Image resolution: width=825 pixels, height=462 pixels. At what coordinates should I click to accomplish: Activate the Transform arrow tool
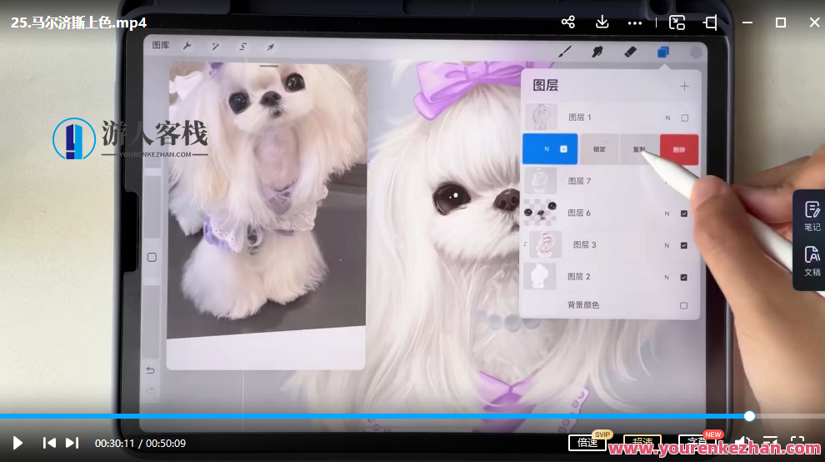point(271,47)
